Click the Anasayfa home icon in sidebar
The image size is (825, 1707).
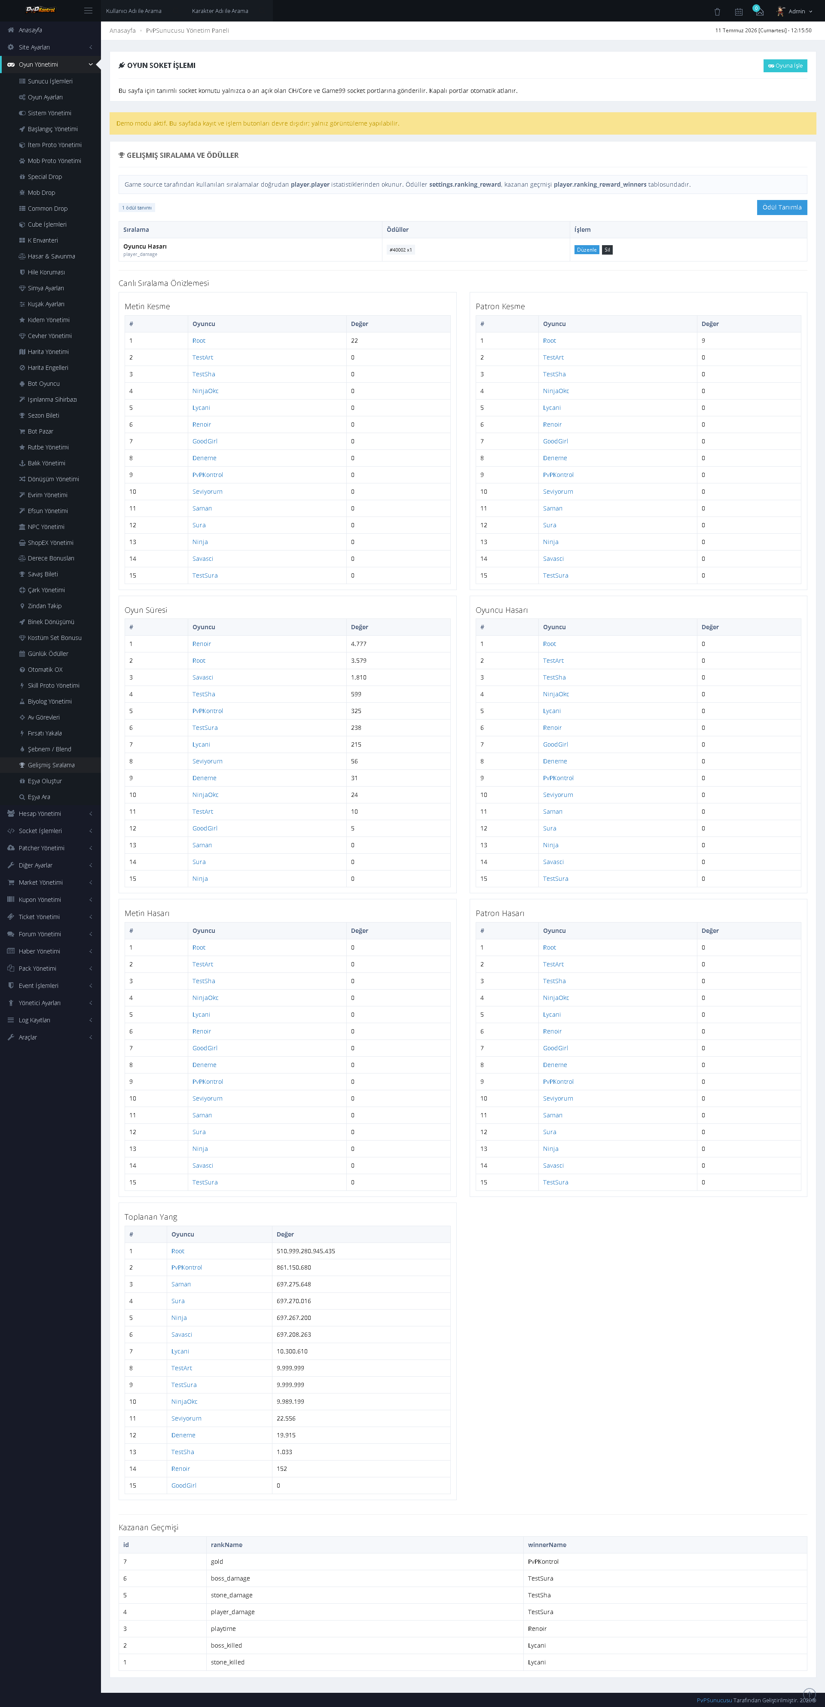[x=11, y=30]
